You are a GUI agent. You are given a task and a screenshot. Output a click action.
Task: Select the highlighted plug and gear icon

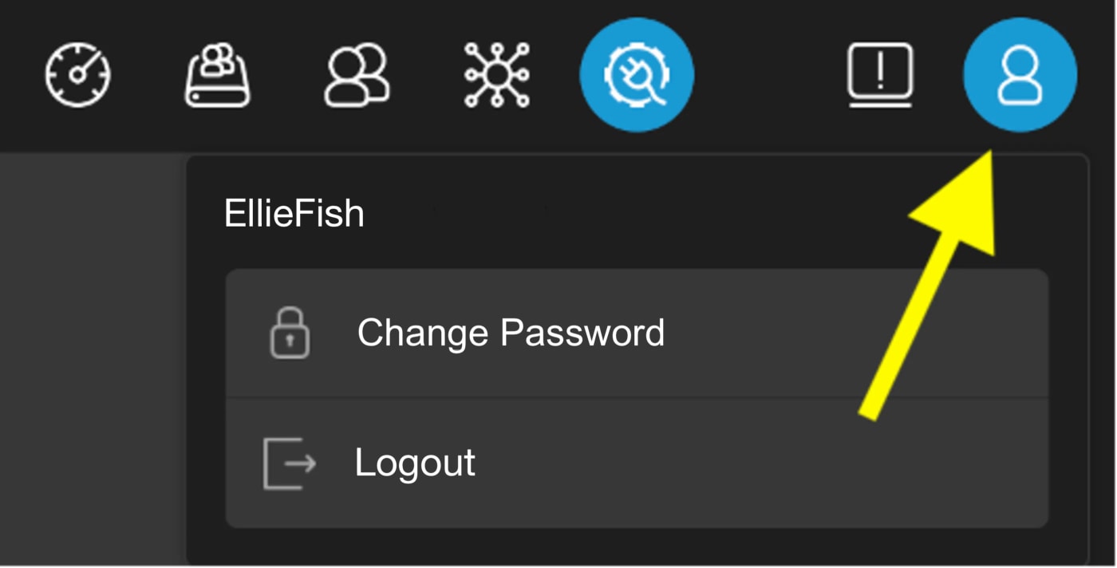637,75
